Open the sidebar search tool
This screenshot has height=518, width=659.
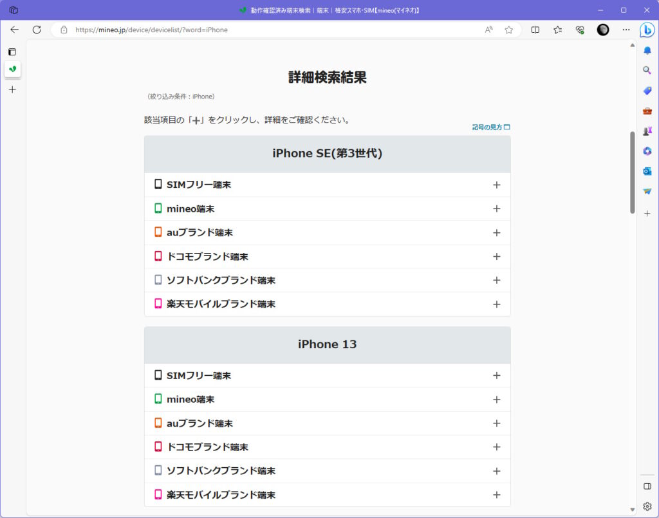(647, 70)
